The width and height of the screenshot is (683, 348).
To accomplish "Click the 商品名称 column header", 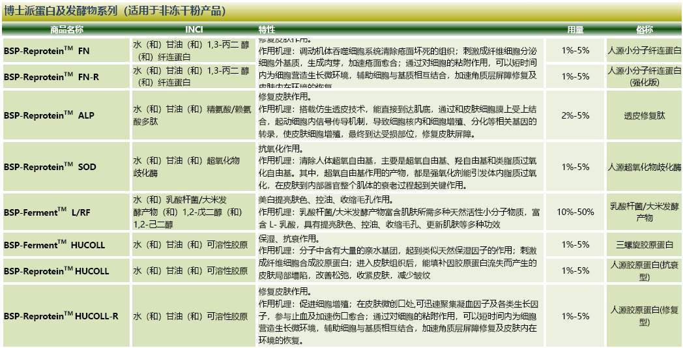I will (66, 30).
